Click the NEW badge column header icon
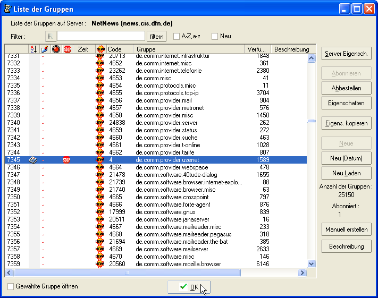The width and height of the screenshot is (378, 298). [x=100, y=49]
